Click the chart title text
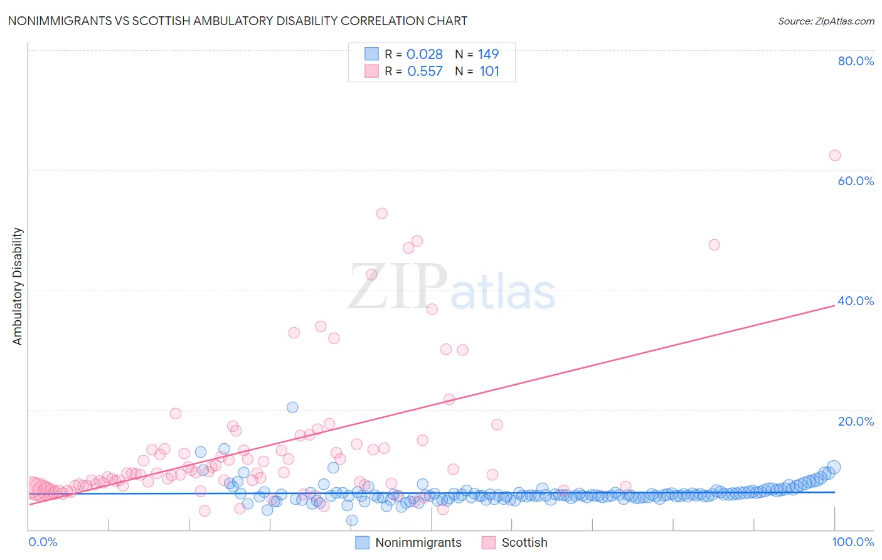The image size is (882, 560). coord(237,21)
